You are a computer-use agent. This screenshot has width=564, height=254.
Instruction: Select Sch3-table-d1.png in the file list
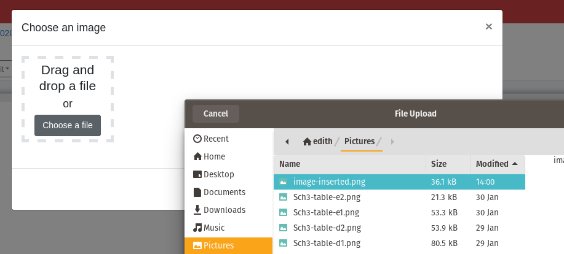point(327,243)
